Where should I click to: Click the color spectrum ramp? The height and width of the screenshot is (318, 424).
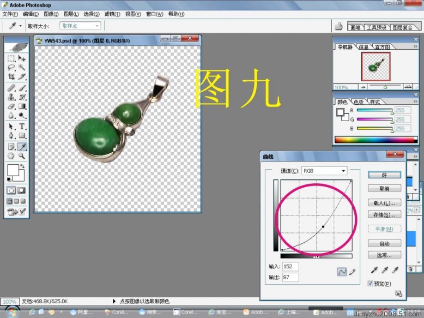tap(376, 140)
